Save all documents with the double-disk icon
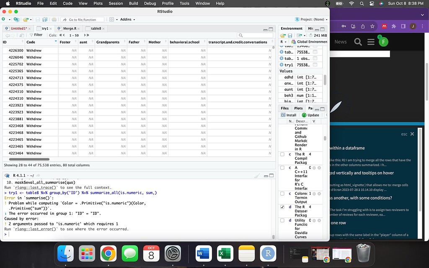Viewport: 429px width, 268px height. point(44,19)
